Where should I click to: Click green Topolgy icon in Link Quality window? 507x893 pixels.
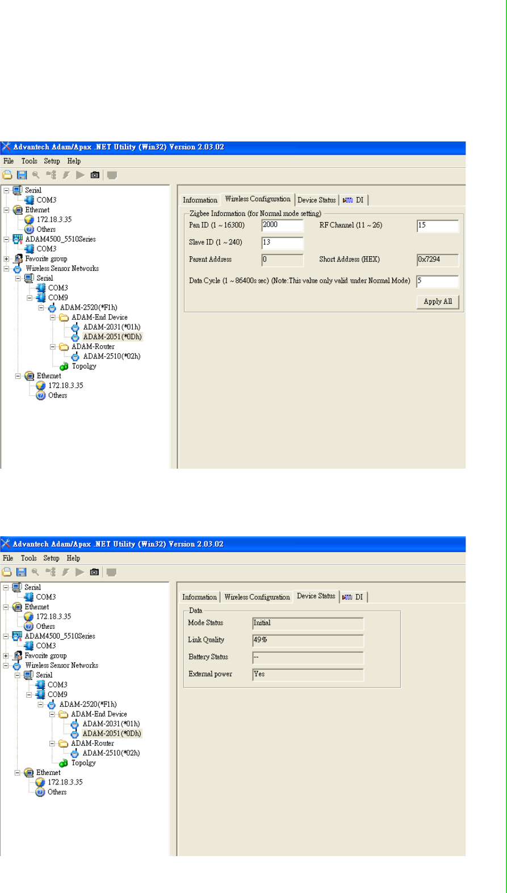tap(64, 763)
